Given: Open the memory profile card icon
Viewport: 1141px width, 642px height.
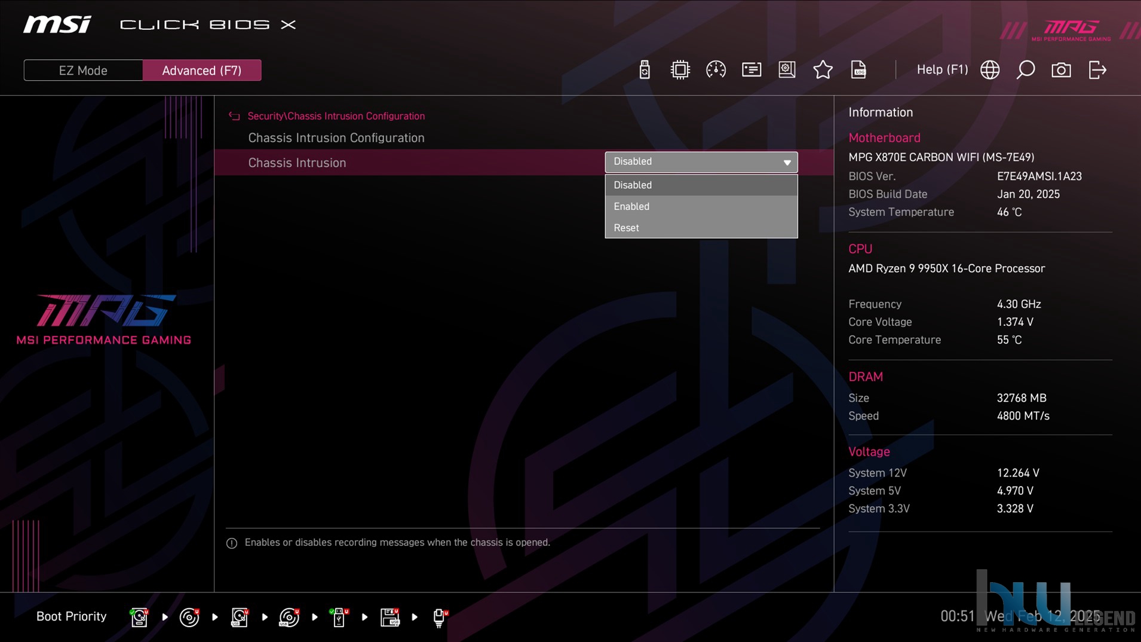Looking at the screenshot, I should (x=752, y=70).
